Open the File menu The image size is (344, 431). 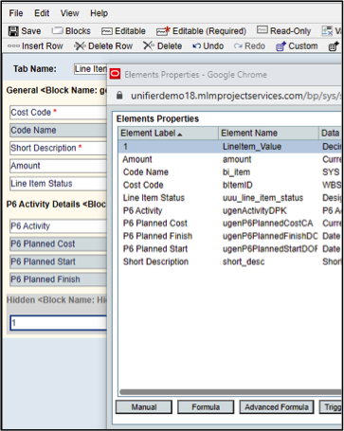(x=16, y=13)
